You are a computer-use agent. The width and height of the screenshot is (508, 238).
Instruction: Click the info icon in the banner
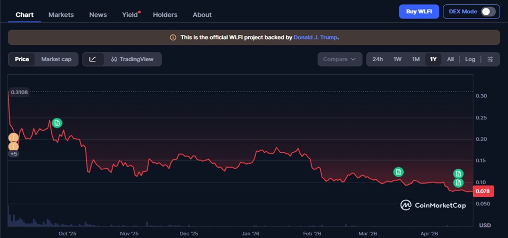coord(174,37)
